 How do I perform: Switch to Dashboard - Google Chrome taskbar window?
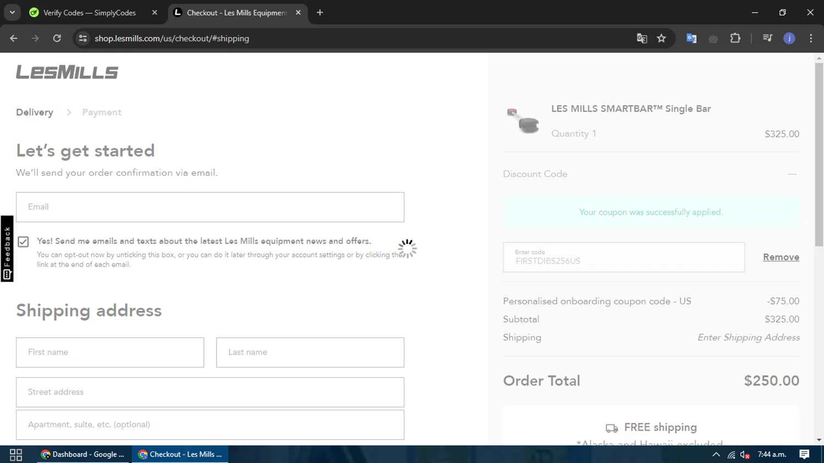tap(84, 454)
